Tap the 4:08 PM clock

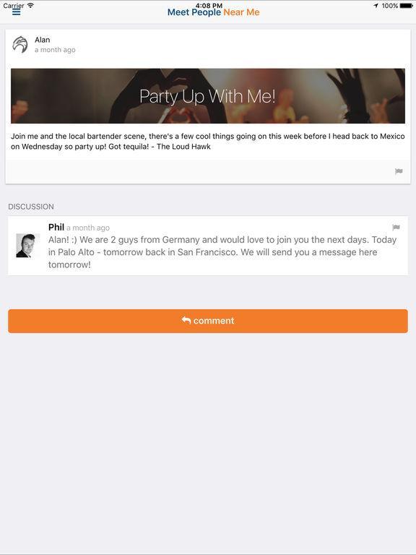[x=209, y=5]
